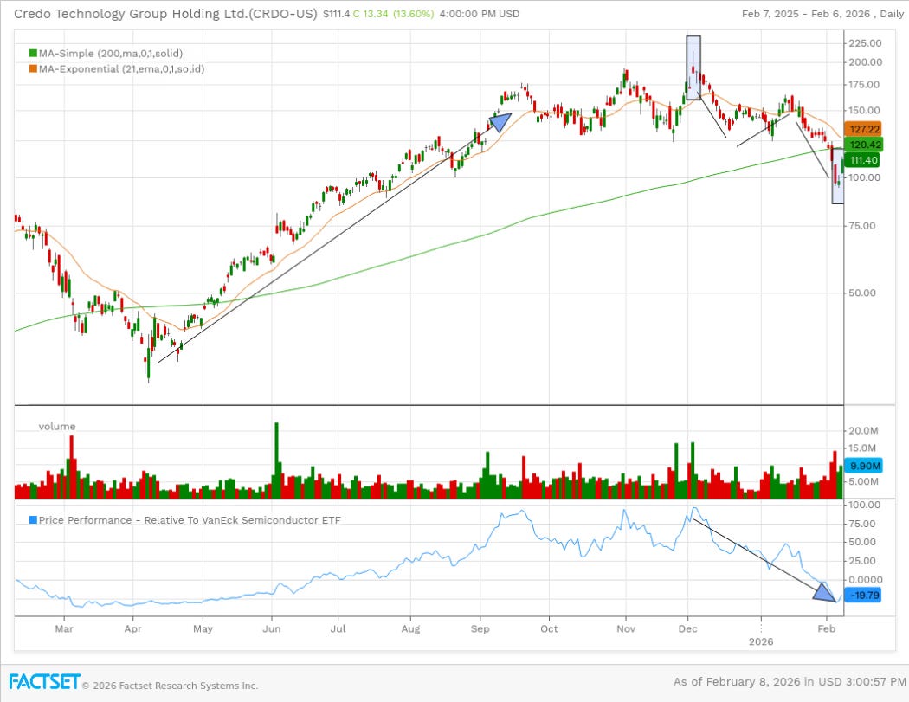
Task: Click the dark green 111.40 price tag
Action: [862, 160]
